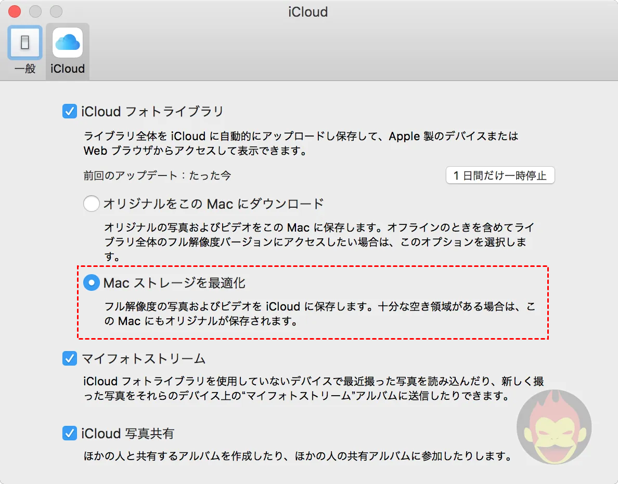Close the iCloud preferences window
Viewport: 618px width, 484px height.
coord(15,11)
